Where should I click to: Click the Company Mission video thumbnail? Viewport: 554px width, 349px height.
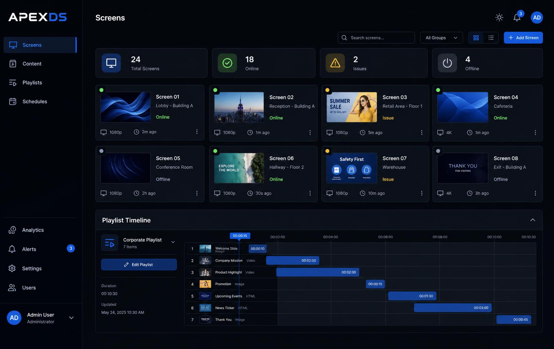tap(205, 260)
